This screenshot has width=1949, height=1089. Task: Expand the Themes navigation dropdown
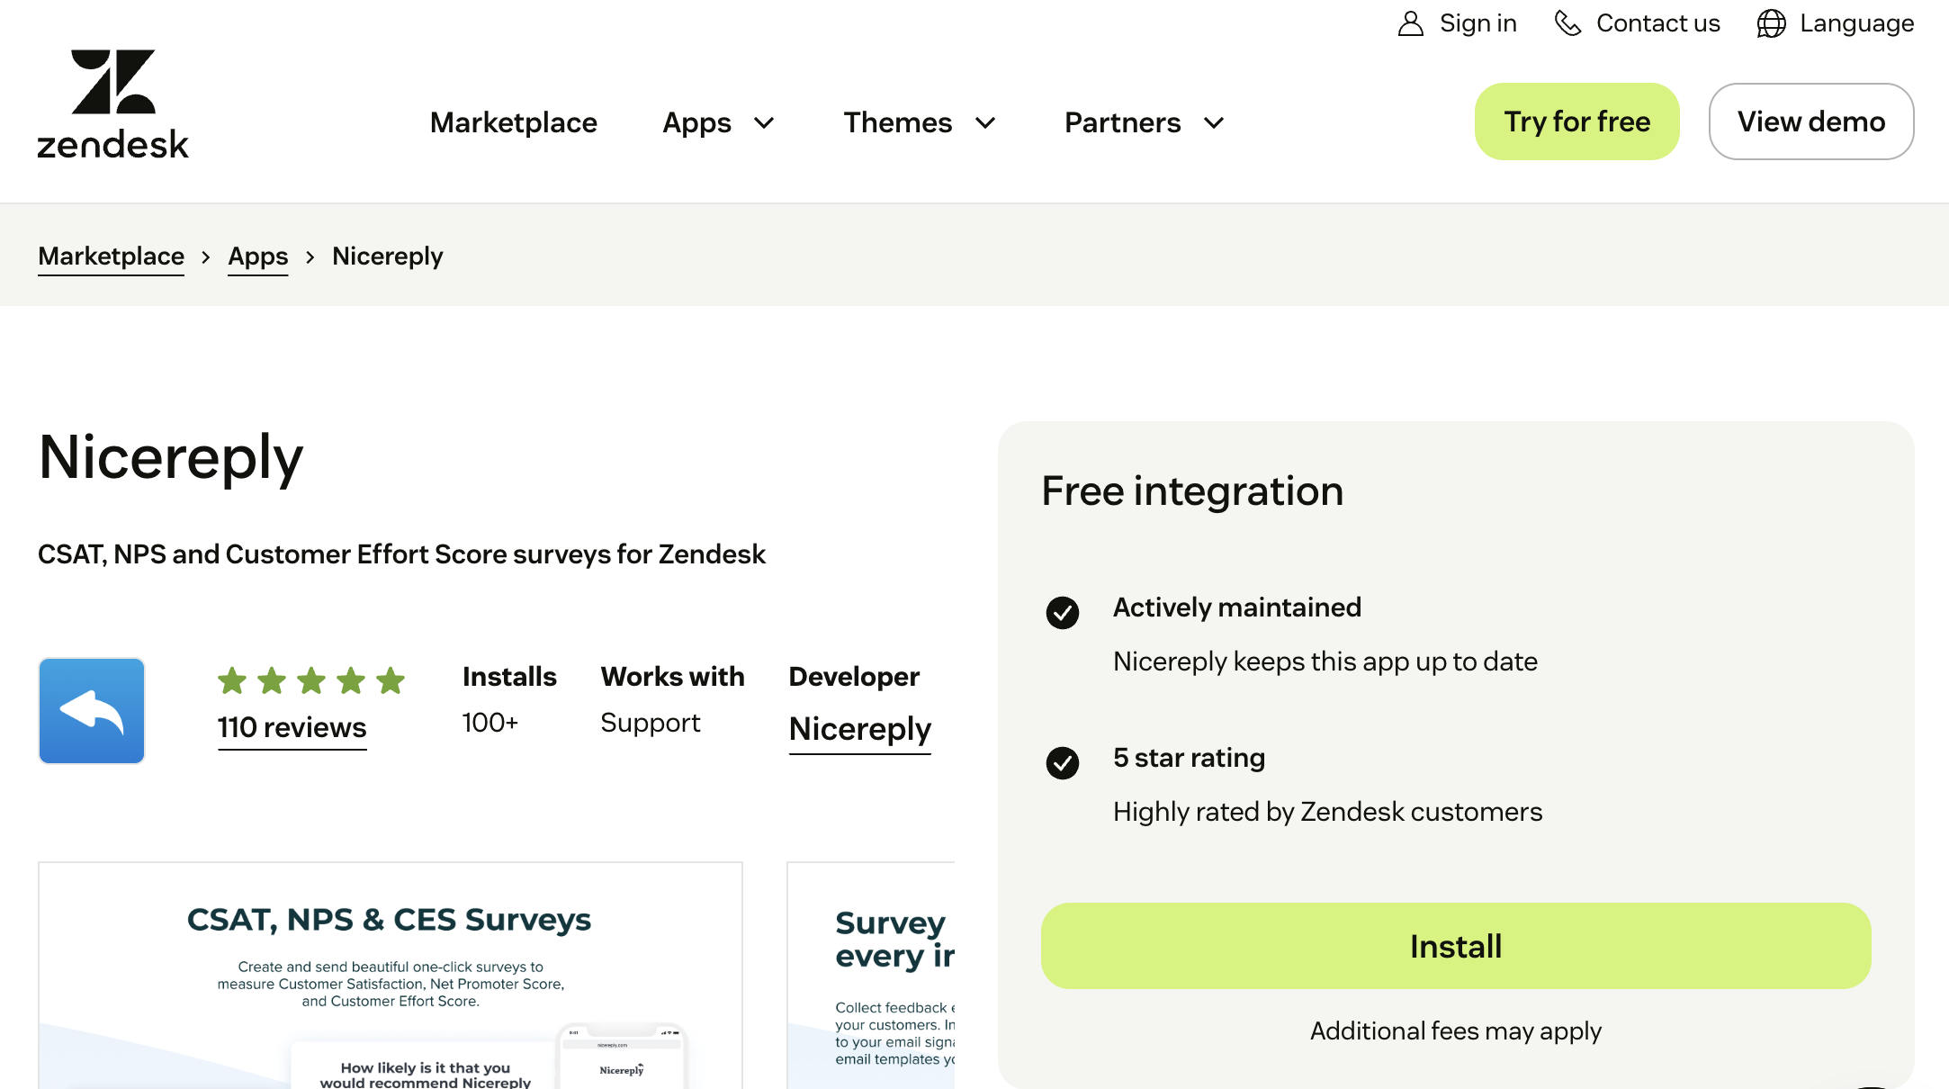920,122
